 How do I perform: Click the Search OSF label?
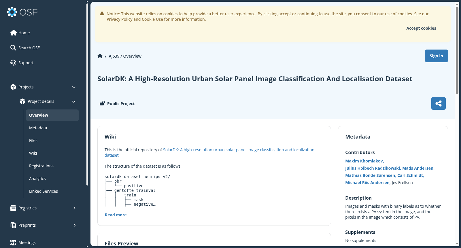pos(29,48)
